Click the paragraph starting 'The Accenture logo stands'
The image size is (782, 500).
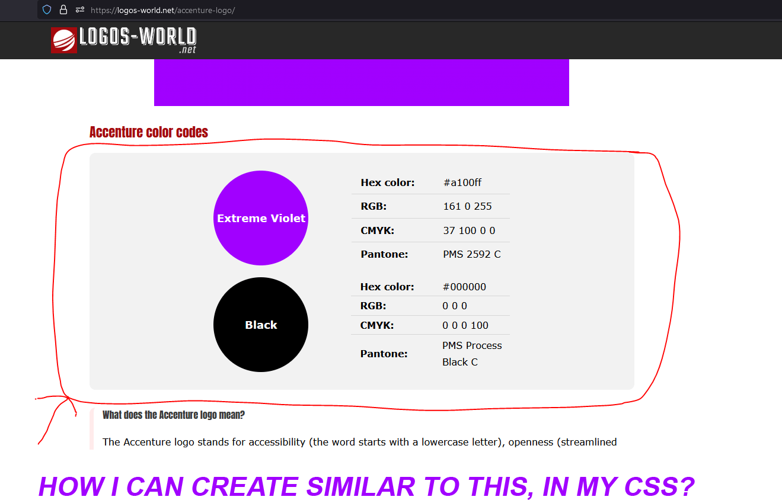pos(360,442)
